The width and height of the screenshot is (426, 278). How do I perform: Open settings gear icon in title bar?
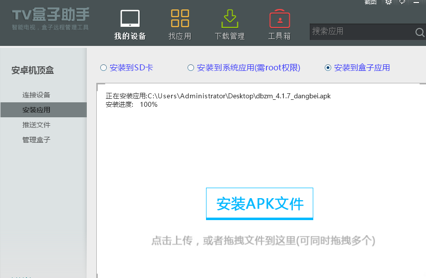point(389,2)
